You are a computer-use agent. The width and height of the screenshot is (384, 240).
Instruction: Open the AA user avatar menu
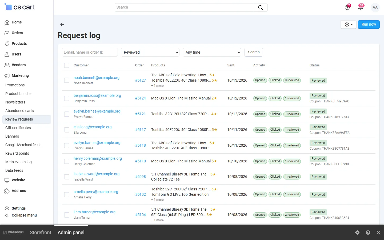click(x=375, y=7)
